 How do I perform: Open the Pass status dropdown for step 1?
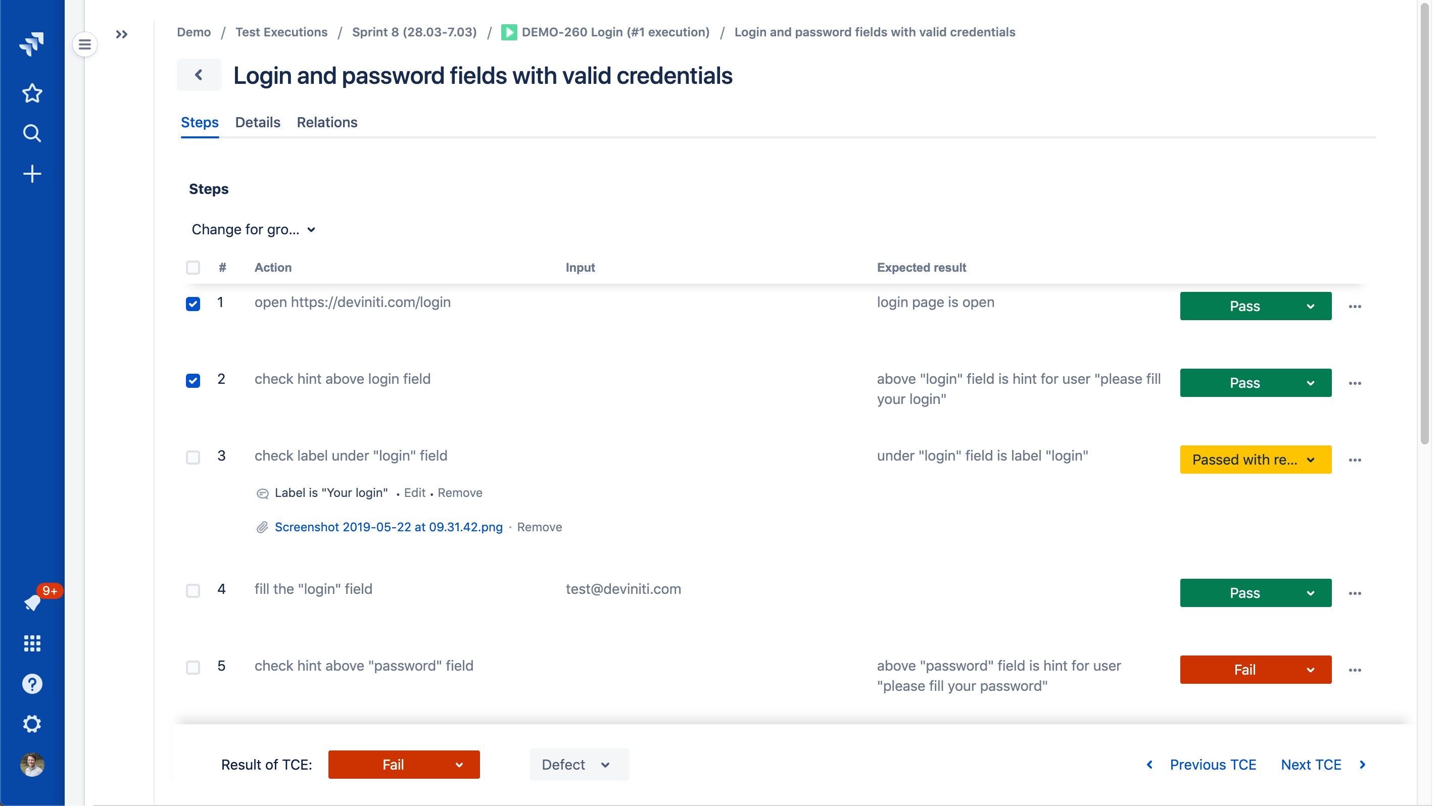pos(1311,306)
